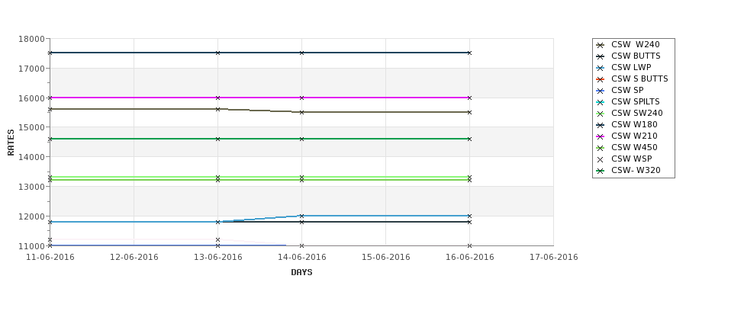Click the magenta W210 point on 14-06-2016
Viewport: 744px width, 327px height.
click(301, 98)
